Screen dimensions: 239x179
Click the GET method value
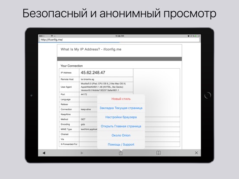pos(83,119)
